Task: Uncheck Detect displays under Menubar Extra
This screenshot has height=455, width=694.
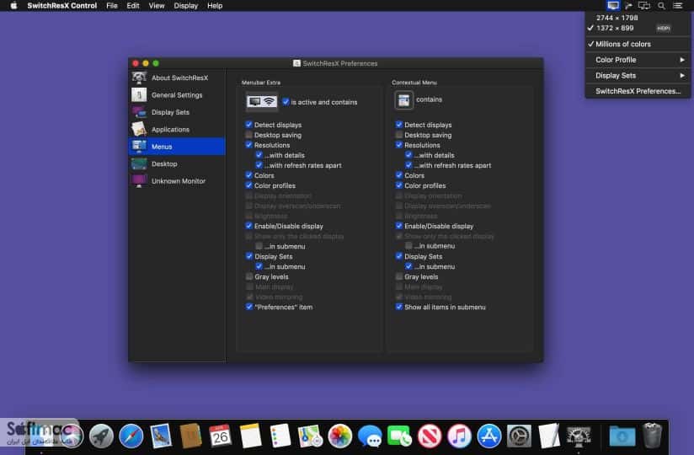Action: click(x=248, y=125)
